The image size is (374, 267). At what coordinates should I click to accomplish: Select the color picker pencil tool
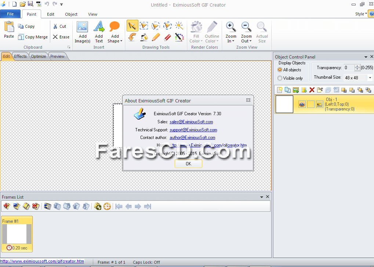click(179, 37)
